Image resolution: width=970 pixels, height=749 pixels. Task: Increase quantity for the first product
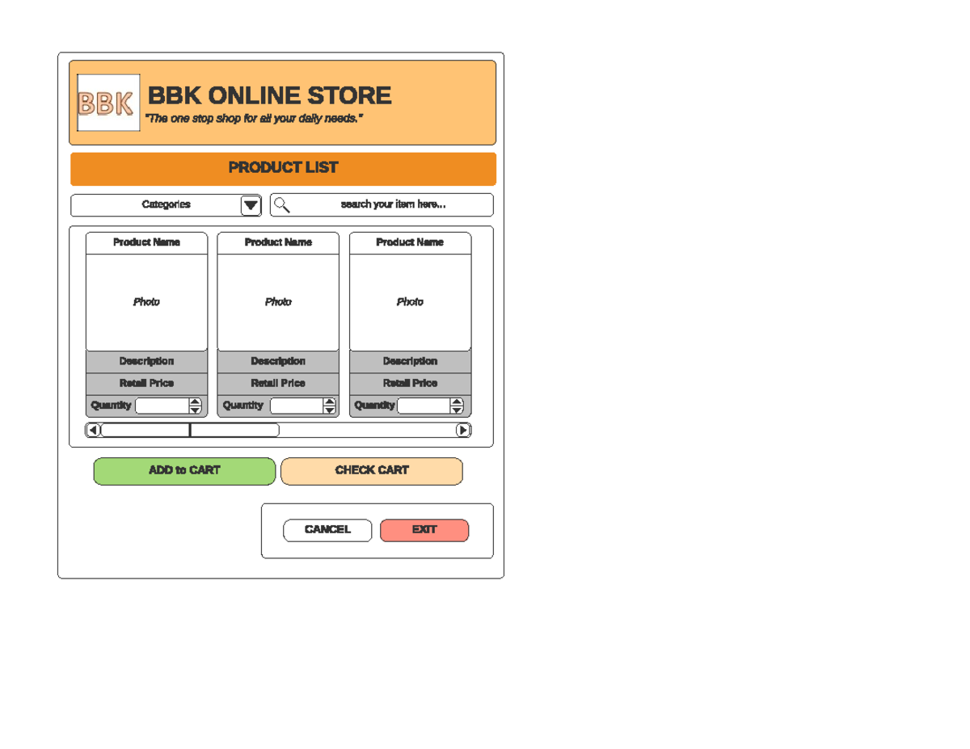pos(195,402)
